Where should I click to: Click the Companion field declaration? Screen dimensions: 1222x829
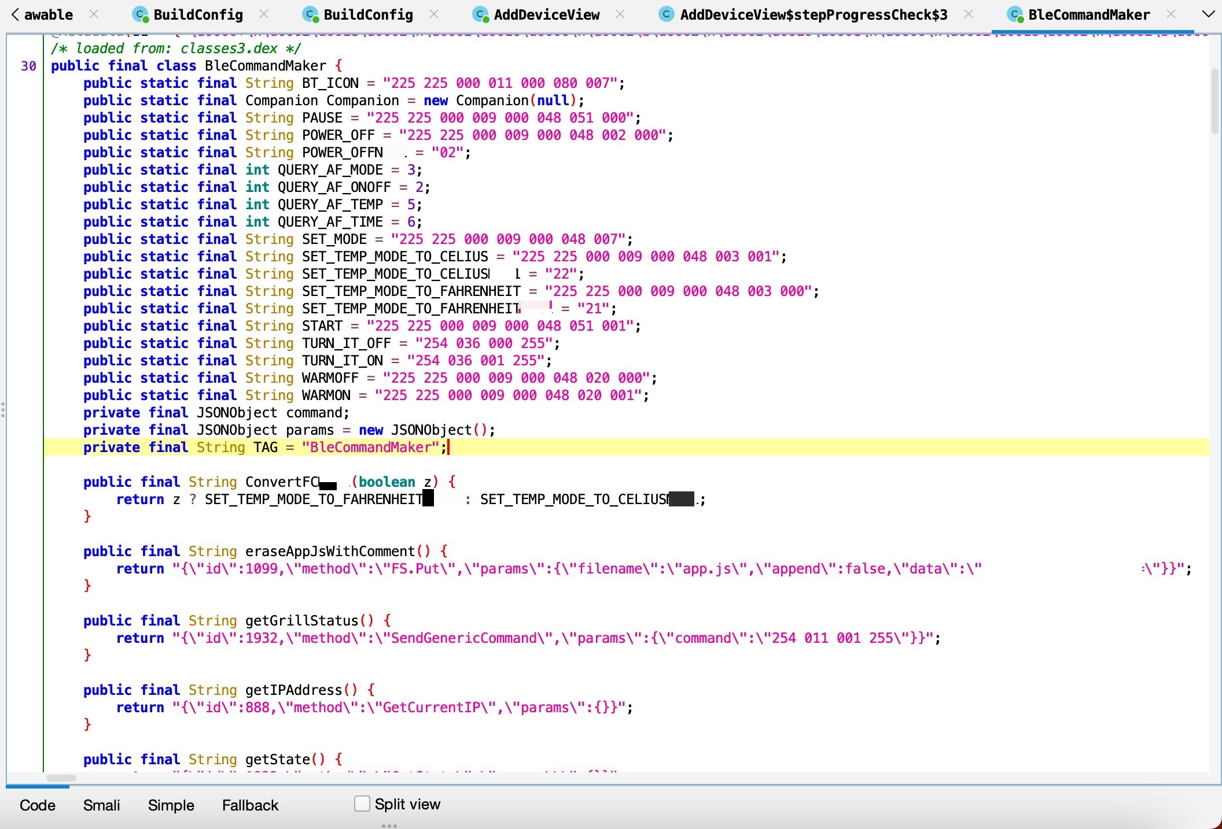pos(334,101)
